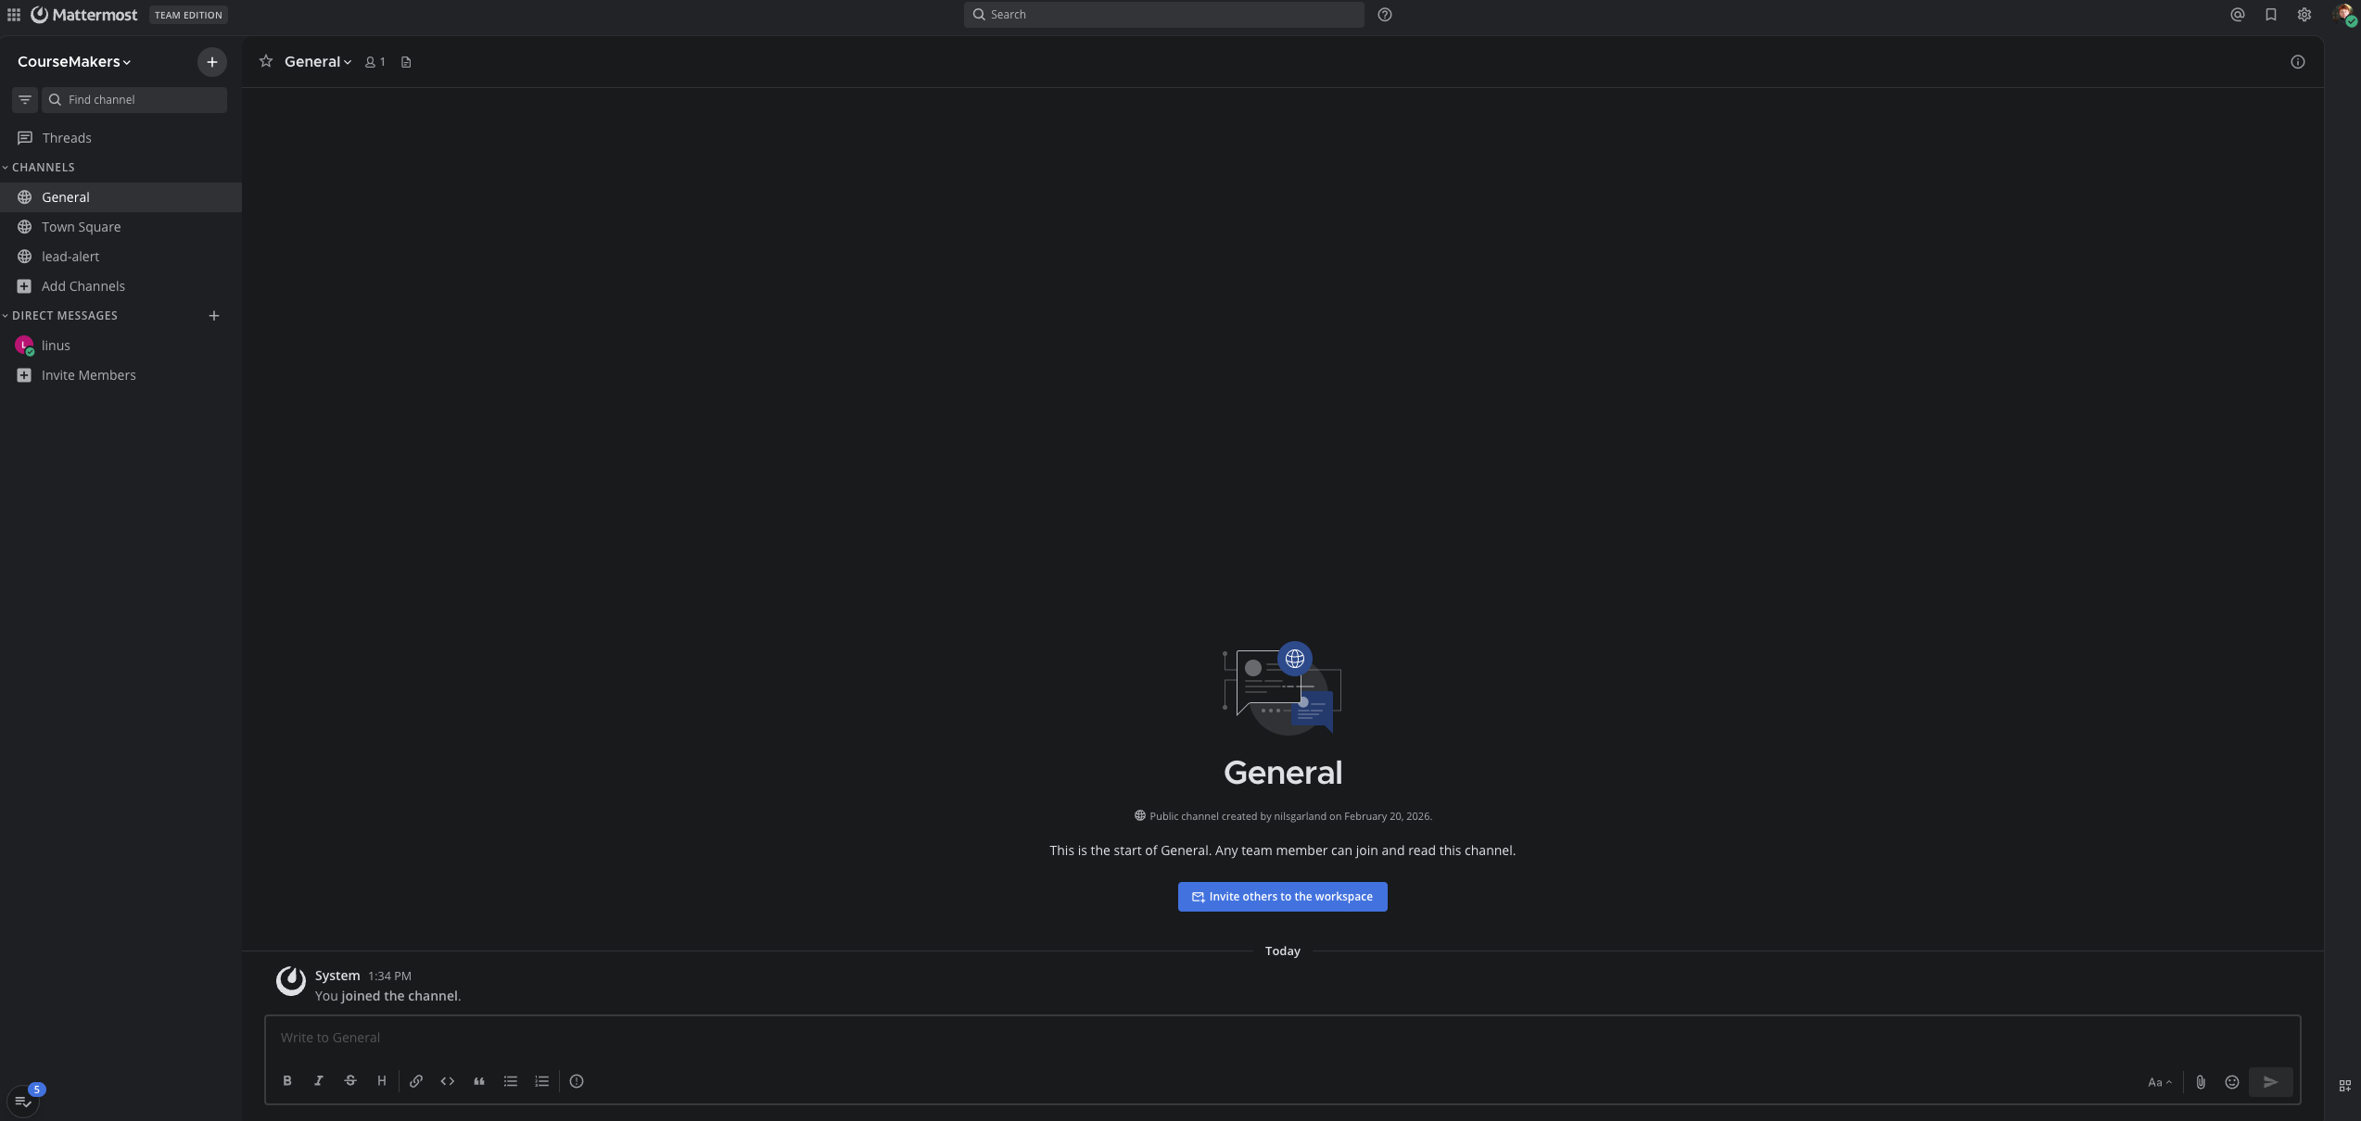Add a quote using the quote icon
2361x1121 pixels.
[x=479, y=1081]
